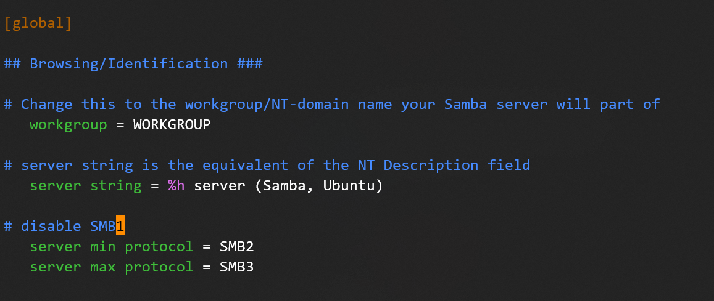
Task: Click the [global] section header
Action: point(38,23)
